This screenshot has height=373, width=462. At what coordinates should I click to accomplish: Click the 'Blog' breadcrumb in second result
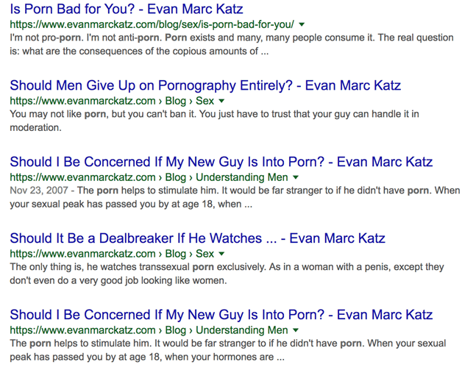(x=176, y=101)
